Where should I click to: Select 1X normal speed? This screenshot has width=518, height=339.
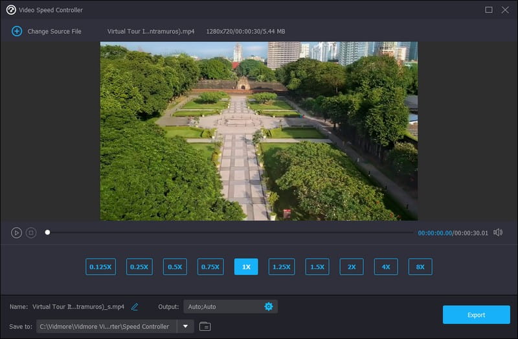(x=246, y=266)
